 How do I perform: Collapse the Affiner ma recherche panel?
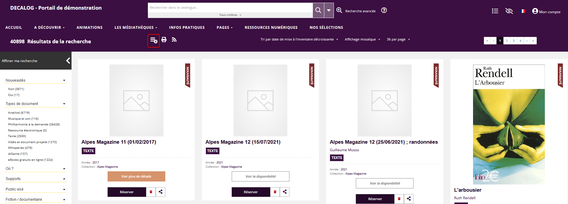pyautogui.click(x=68, y=61)
